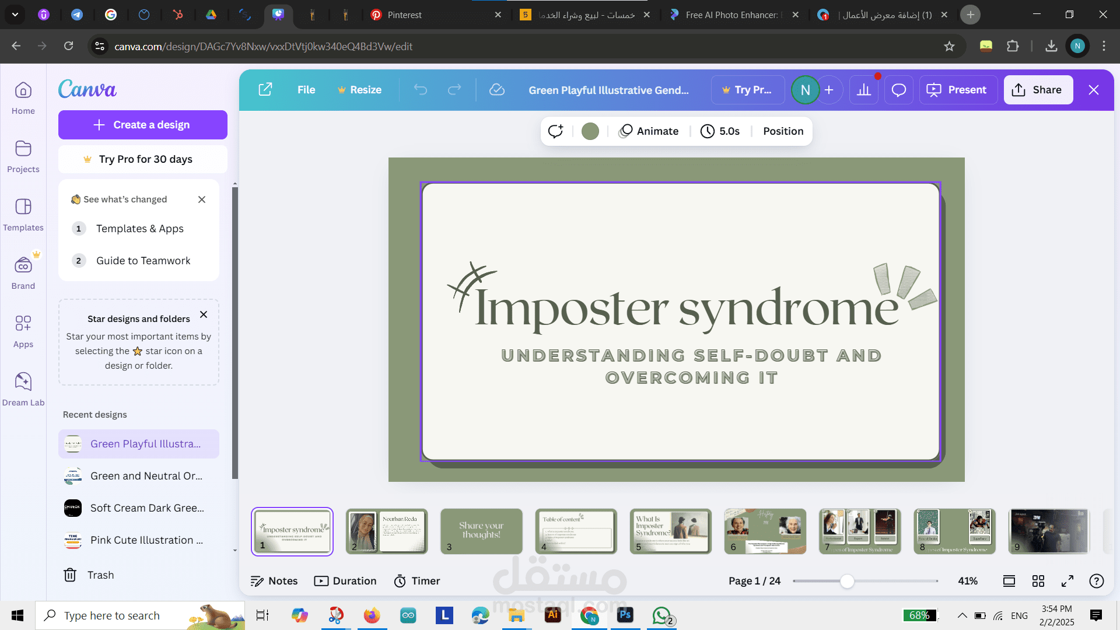Enable fullscreen presentation view
The width and height of the screenshot is (1120, 630).
(1068, 581)
